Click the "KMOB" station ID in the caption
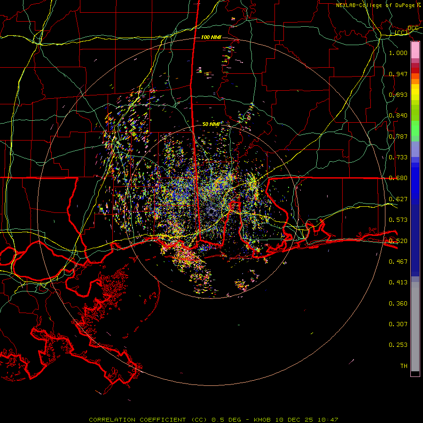 (x=262, y=420)
